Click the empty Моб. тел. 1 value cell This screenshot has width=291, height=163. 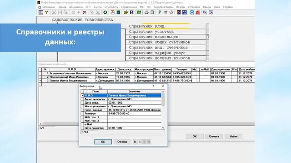135,117
